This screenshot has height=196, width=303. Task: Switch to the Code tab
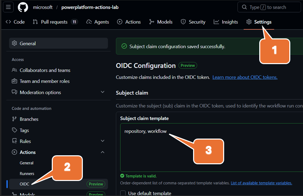click(x=15, y=21)
